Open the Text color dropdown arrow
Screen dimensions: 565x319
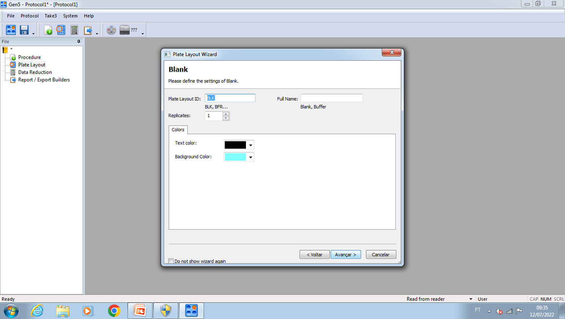(251, 145)
